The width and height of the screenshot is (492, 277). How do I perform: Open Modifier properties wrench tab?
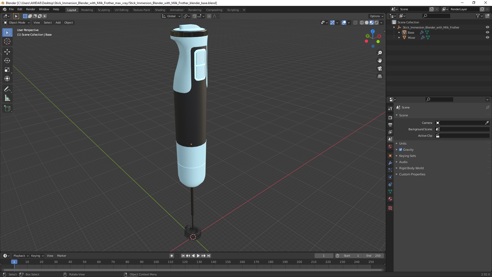(x=390, y=163)
